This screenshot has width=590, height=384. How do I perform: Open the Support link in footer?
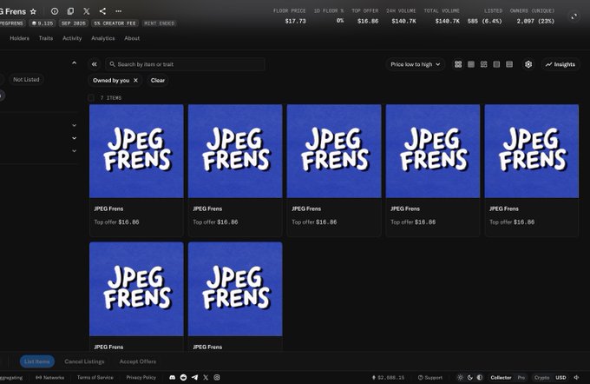pyautogui.click(x=430, y=377)
